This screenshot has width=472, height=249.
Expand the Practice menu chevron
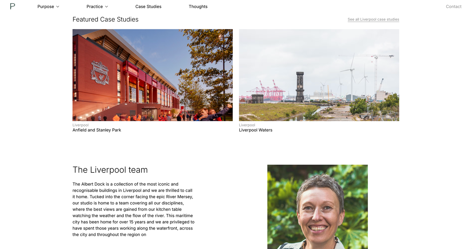click(106, 7)
